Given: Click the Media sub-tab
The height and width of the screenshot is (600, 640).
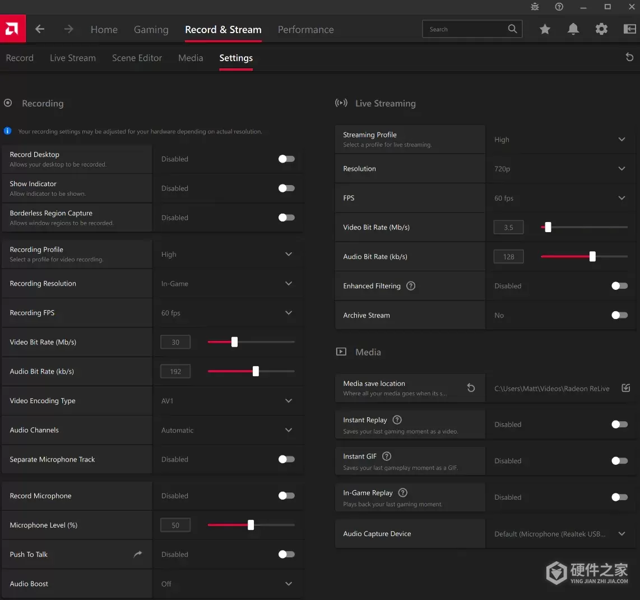Looking at the screenshot, I should tap(191, 58).
